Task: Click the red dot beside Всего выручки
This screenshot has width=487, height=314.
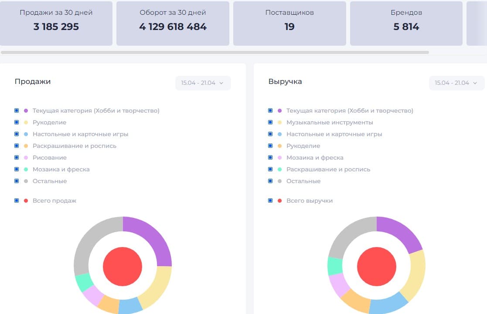Action: [x=280, y=200]
